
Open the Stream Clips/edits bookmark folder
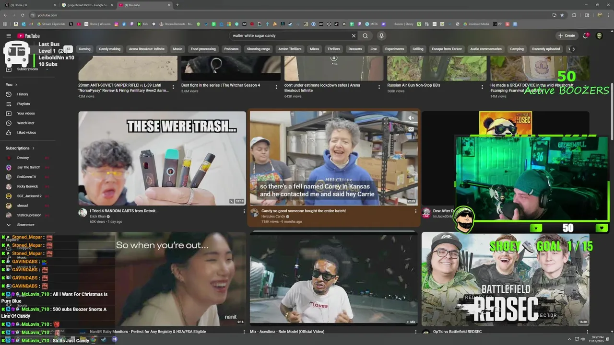51,24
